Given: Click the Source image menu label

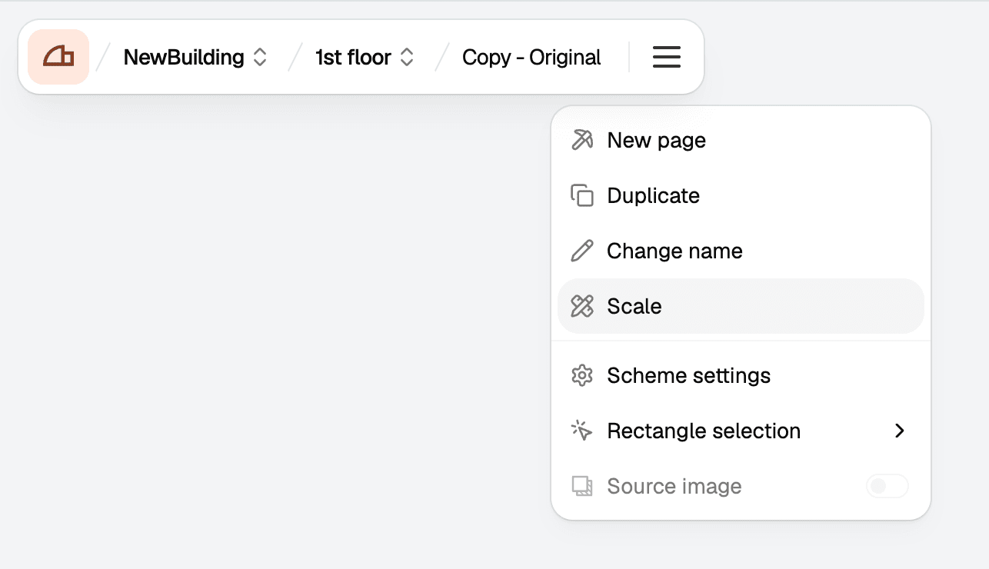Looking at the screenshot, I should click(x=674, y=486).
